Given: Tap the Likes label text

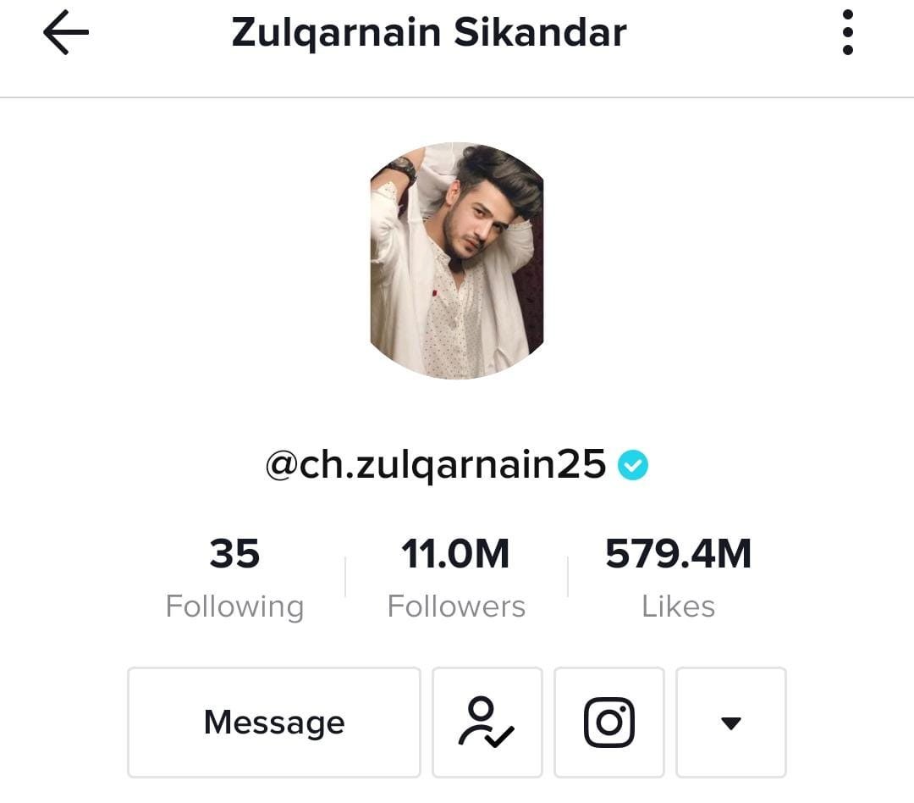Looking at the screenshot, I should [x=679, y=606].
